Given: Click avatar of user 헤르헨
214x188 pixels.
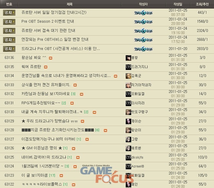Looking at the screenshot, I should tap(128, 148).
